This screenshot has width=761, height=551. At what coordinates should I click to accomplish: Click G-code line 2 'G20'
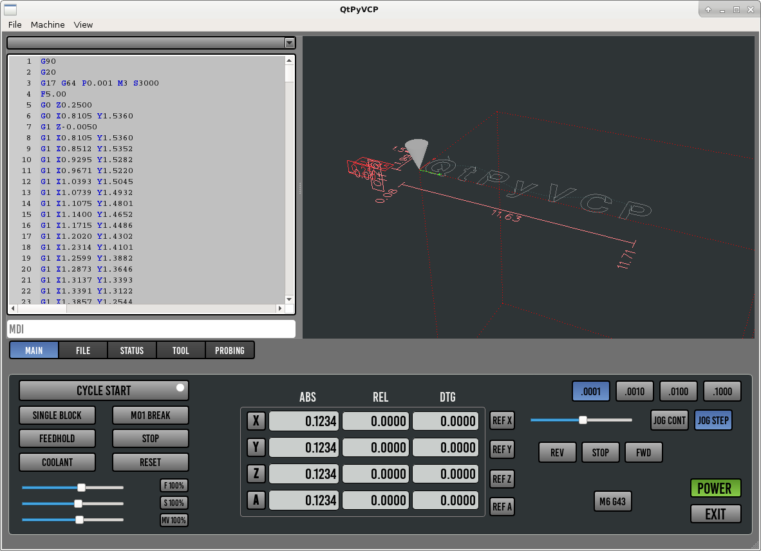pyautogui.click(x=48, y=72)
